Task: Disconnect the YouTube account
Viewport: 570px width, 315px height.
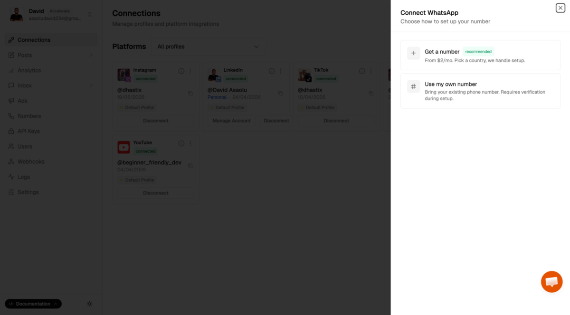Action: (x=156, y=193)
